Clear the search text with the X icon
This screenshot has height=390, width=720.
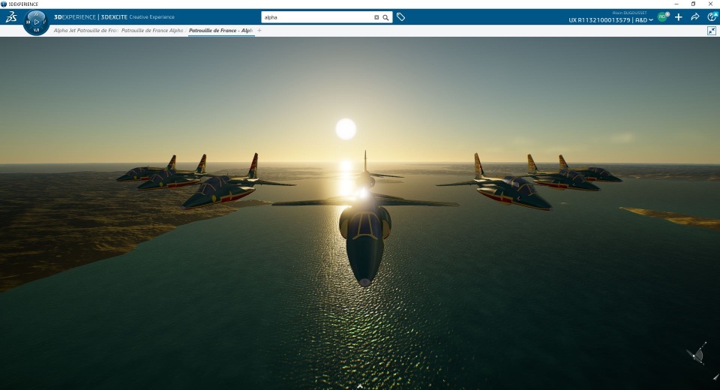point(376,17)
